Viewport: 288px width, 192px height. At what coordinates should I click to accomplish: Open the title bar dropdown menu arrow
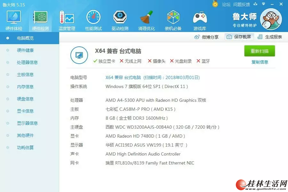(x=264, y=4)
